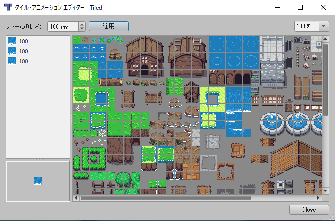This screenshot has height=221, width=335.
Task: Click the scroll up arrow of tileset
Action: point(325,39)
